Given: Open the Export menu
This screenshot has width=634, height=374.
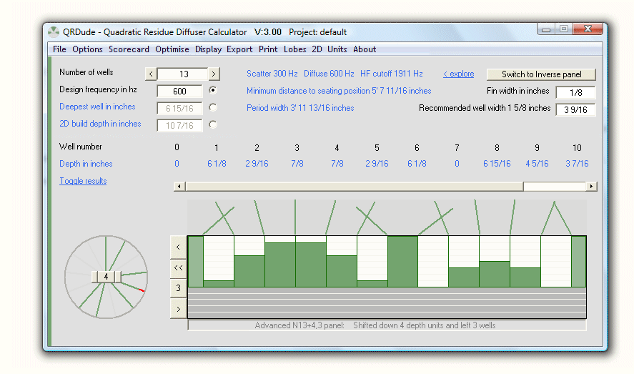Looking at the screenshot, I should point(239,49).
